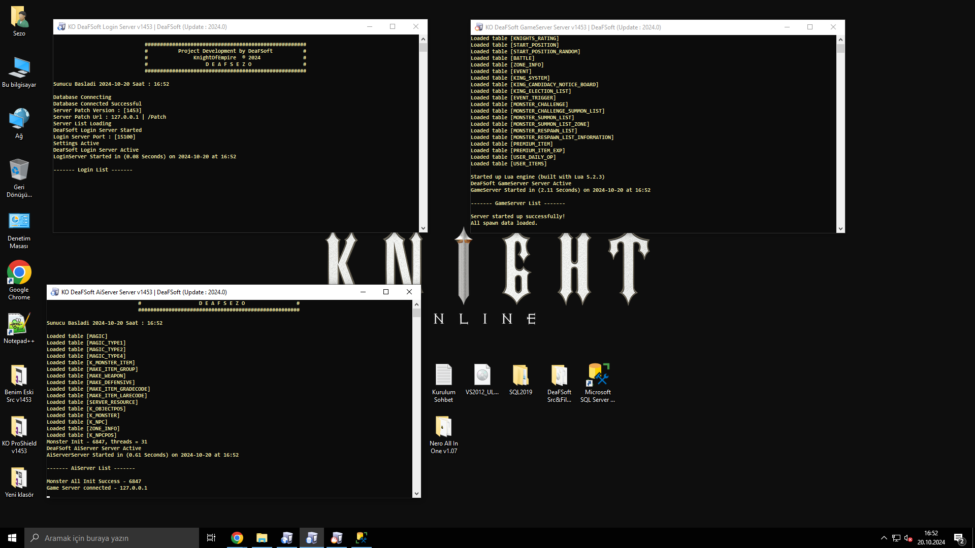This screenshot has width=975, height=548.
Task: Toggle the muted volume tray icon
Action: point(908,538)
